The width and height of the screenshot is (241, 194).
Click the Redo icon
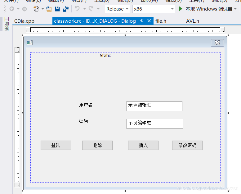(x=91, y=9)
